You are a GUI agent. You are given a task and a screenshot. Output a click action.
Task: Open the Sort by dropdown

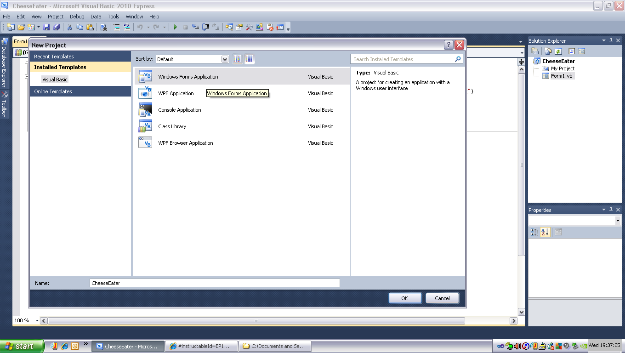coord(225,59)
